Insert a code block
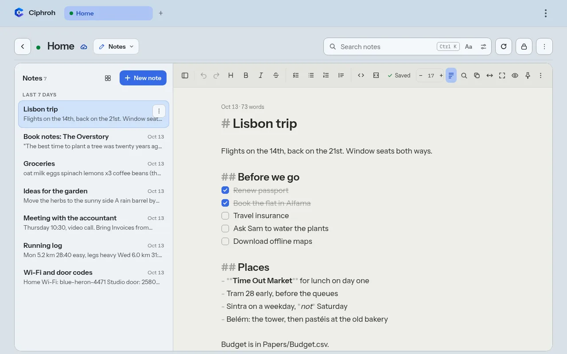This screenshot has width=567, height=354. pyautogui.click(x=376, y=76)
